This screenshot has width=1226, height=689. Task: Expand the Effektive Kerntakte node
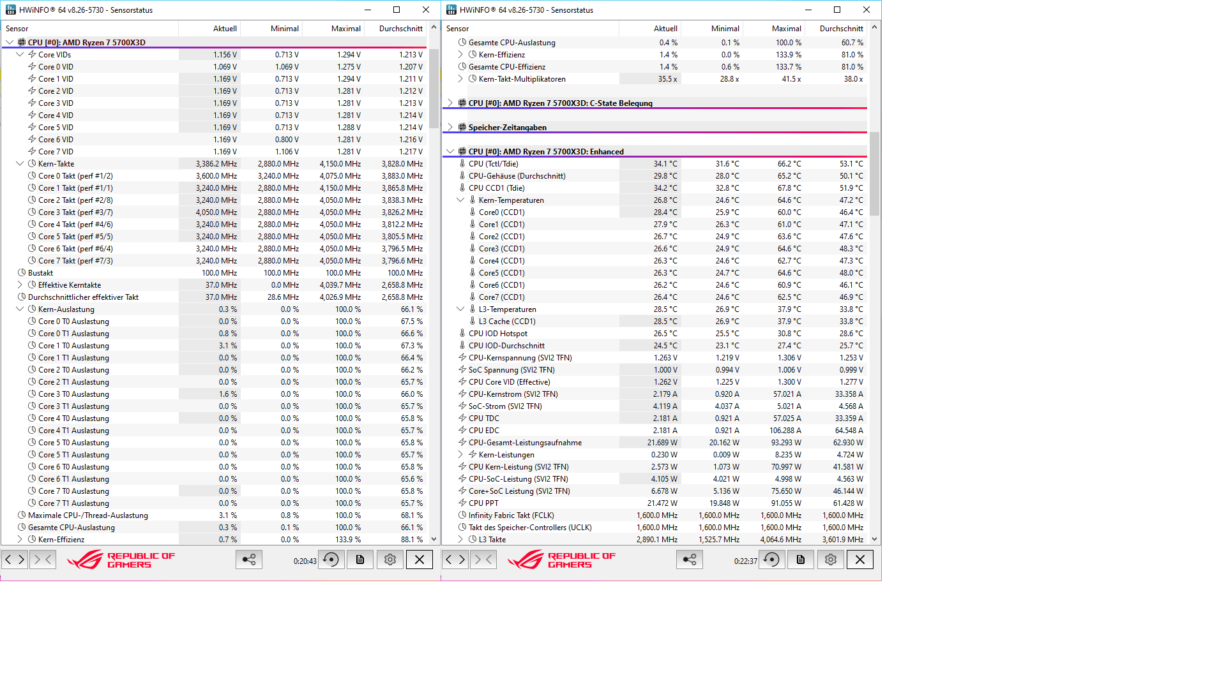[x=20, y=285]
